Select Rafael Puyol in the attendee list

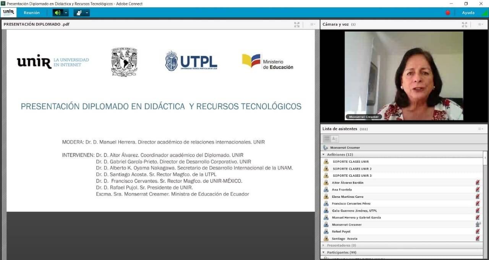[341, 231]
